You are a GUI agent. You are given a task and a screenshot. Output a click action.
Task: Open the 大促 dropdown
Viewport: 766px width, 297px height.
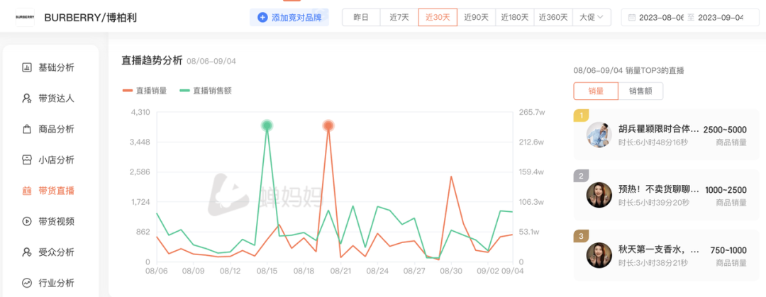pyautogui.click(x=592, y=17)
